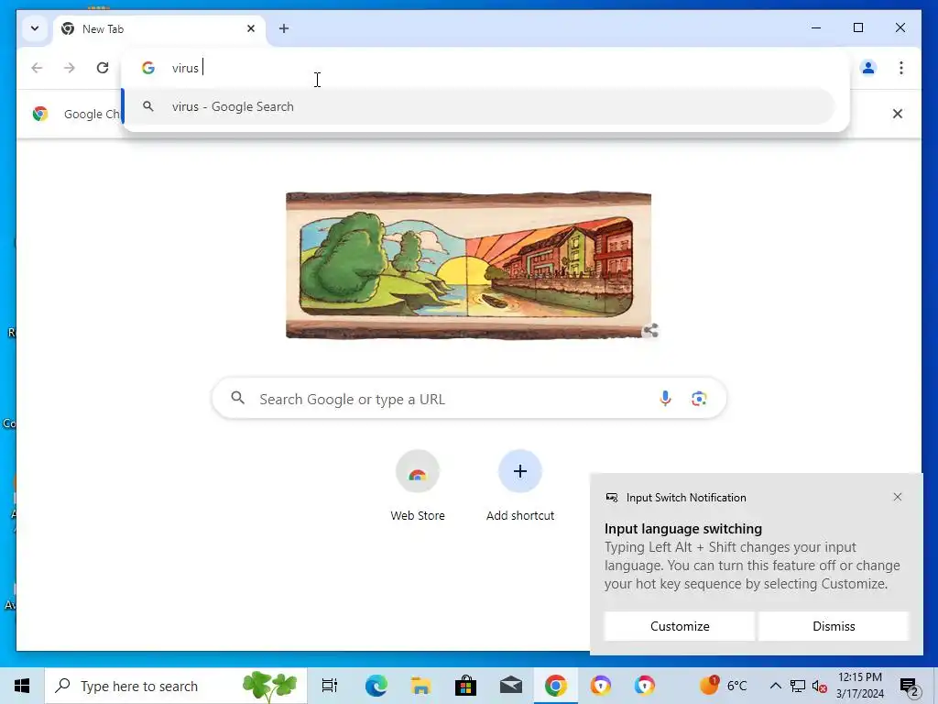Open Chrome's three-dot menu
This screenshot has height=704, width=938.
(901, 68)
